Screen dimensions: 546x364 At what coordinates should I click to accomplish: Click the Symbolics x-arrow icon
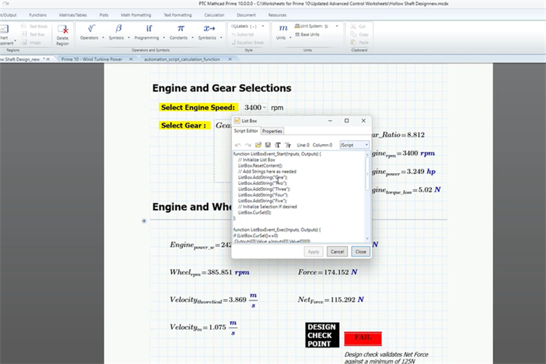click(x=210, y=30)
